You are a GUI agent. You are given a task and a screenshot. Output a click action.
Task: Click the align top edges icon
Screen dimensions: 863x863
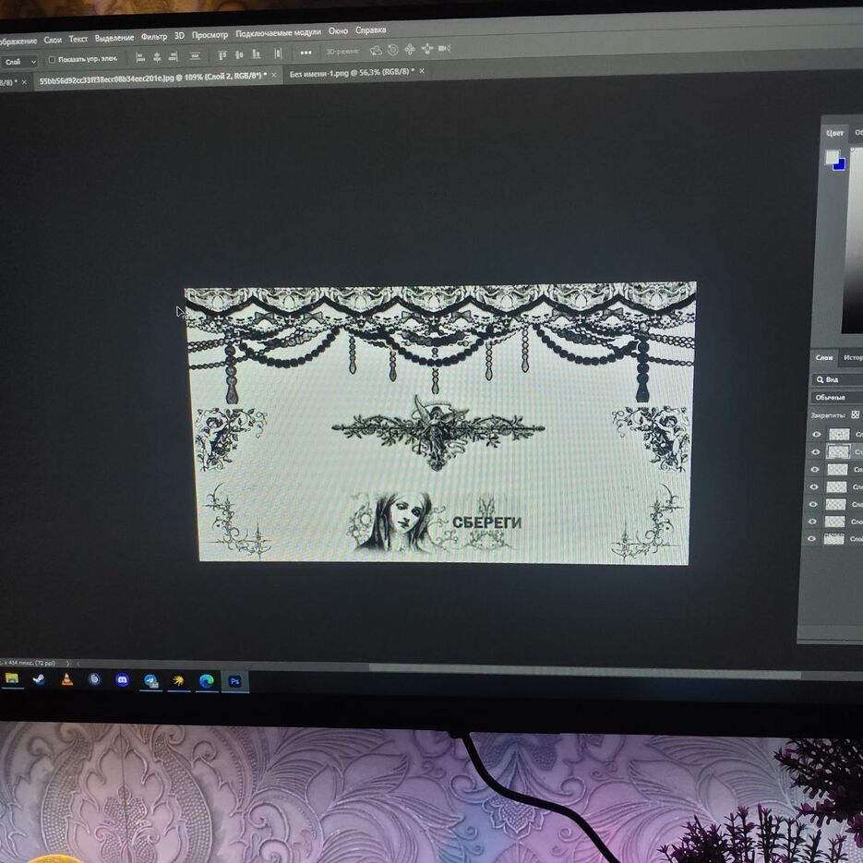coord(222,54)
